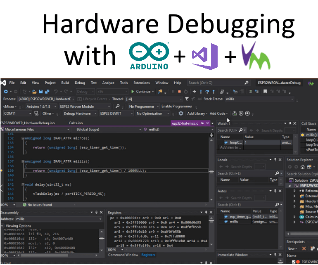Click the Disassembly Address field

59,219
